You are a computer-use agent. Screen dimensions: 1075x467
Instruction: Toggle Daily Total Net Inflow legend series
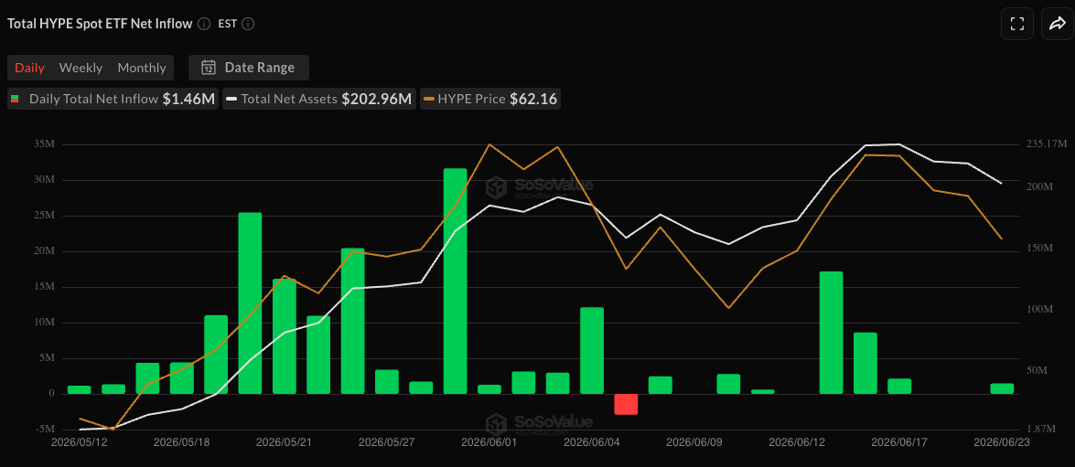pyautogui.click(x=113, y=100)
